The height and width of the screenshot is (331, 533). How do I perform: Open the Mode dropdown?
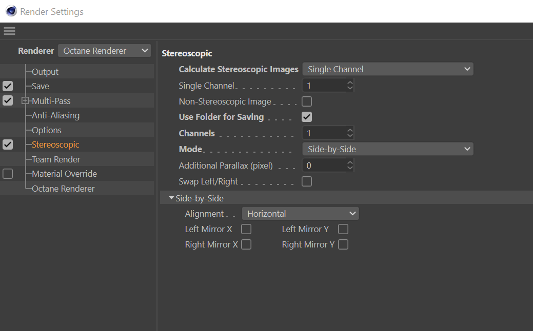[x=388, y=149]
